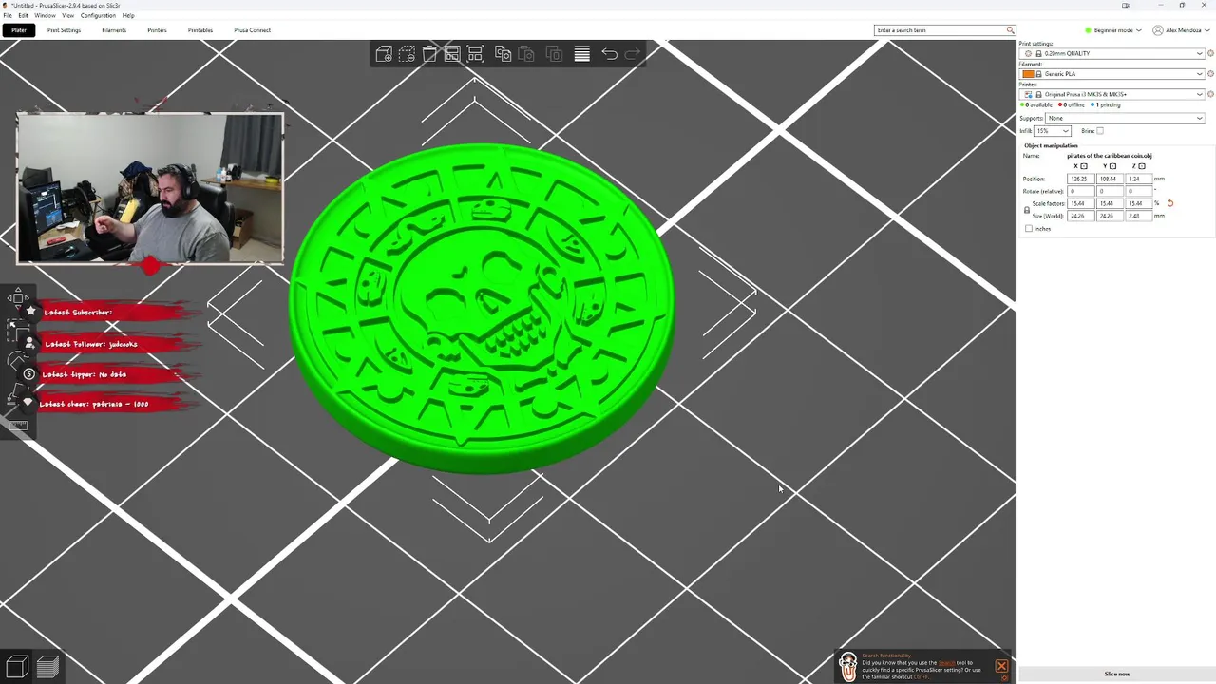Screen dimensions: 1216x684
Task: Select the Measure ruler tool
Action: click(x=17, y=425)
